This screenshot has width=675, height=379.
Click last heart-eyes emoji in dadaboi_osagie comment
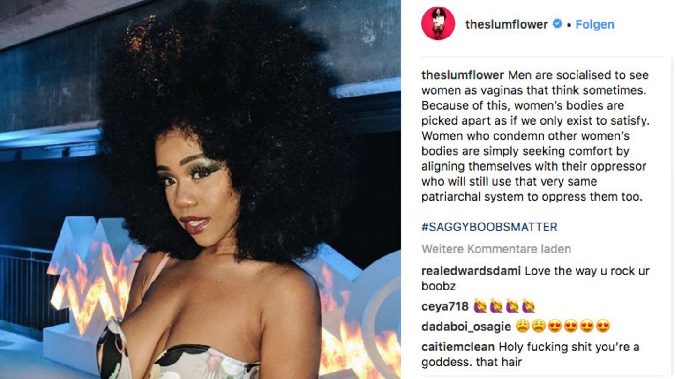(x=603, y=326)
